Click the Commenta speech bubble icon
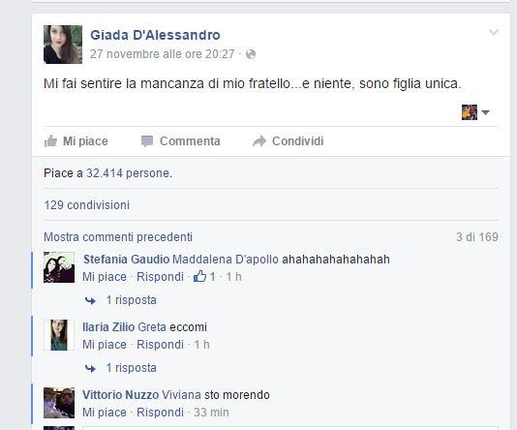 tap(147, 141)
